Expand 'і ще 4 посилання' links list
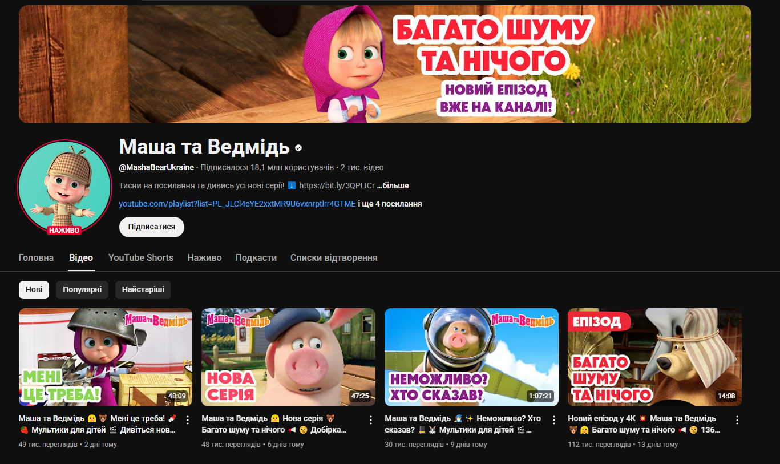Viewport: 780px width, 464px height. 390,204
